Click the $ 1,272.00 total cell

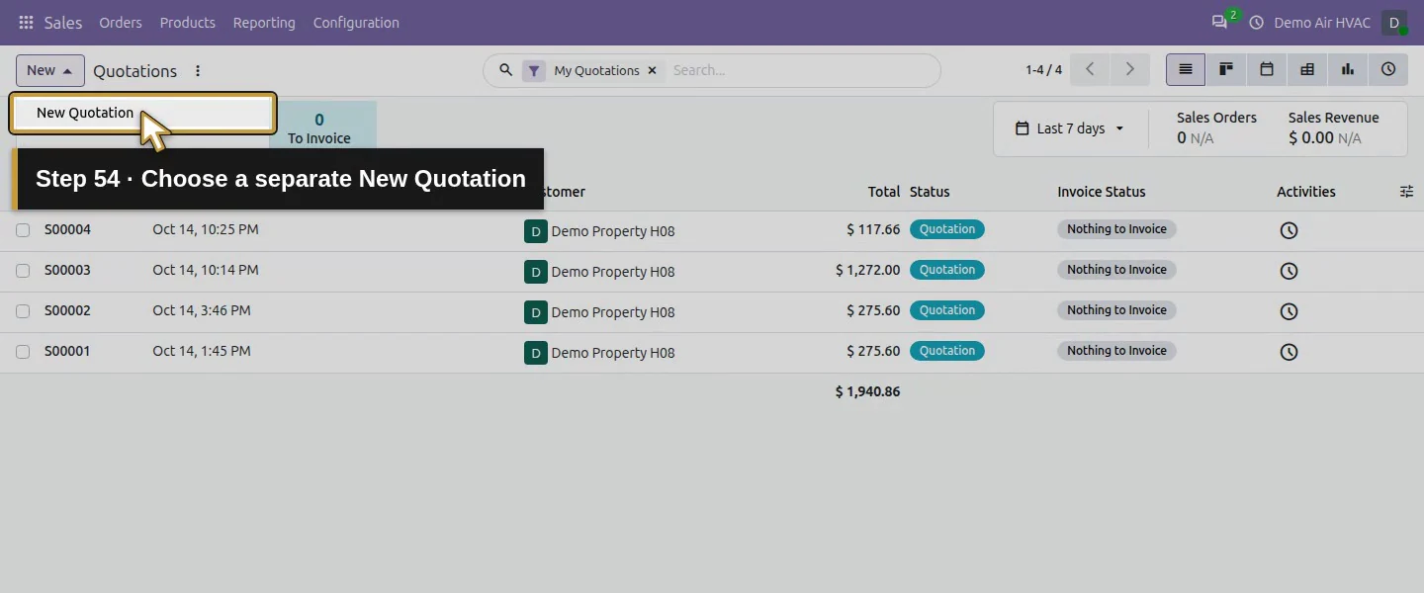coord(867,270)
